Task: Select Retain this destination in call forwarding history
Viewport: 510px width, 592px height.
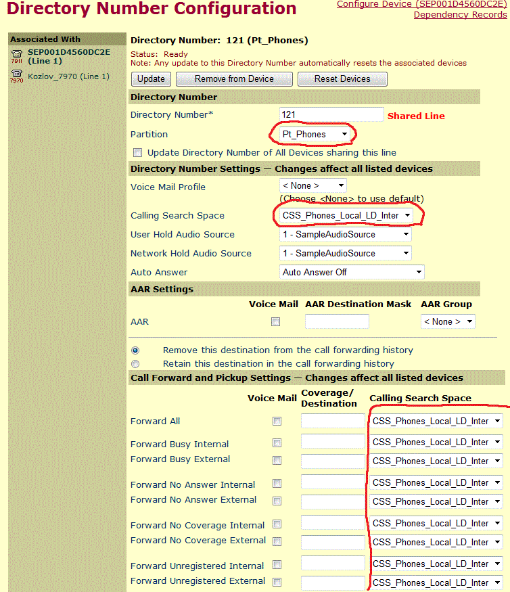Action: pos(136,363)
